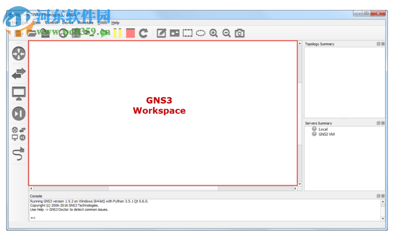Zoom in on the workspace
394x233 pixels.
(x=214, y=33)
